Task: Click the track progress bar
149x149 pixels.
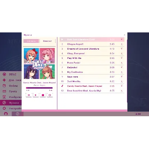Action: [39, 88]
